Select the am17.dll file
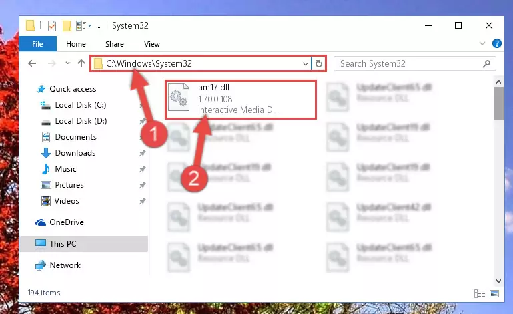Image resolution: width=513 pixels, height=314 pixels. pos(241,100)
